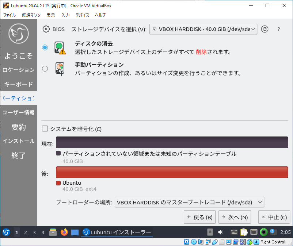Click the VirtualBox recording status icon
293x246 pixels.
pyautogui.click(x=235, y=242)
